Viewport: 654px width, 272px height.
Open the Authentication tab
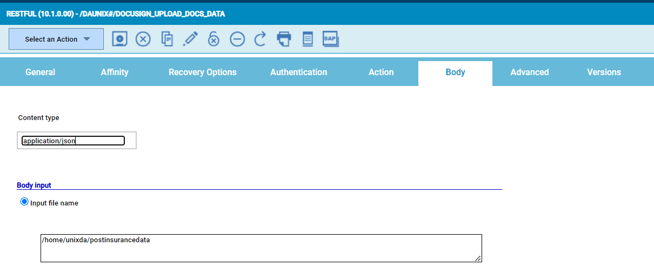(299, 72)
